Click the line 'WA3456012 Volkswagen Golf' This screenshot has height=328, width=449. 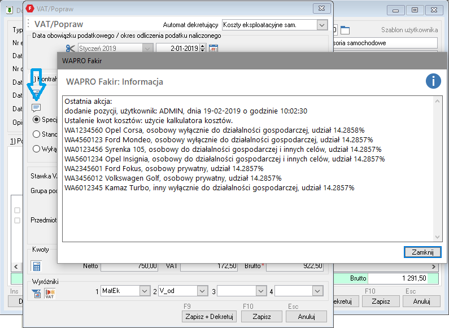tap(173, 178)
